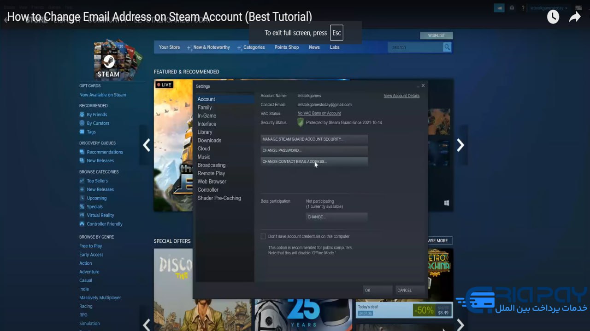Select Music in Settings list

[225, 157]
